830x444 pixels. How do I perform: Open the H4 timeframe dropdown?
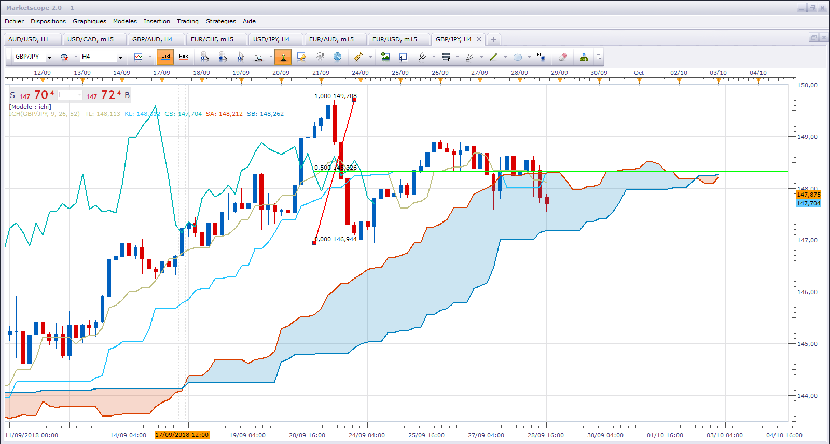120,57
